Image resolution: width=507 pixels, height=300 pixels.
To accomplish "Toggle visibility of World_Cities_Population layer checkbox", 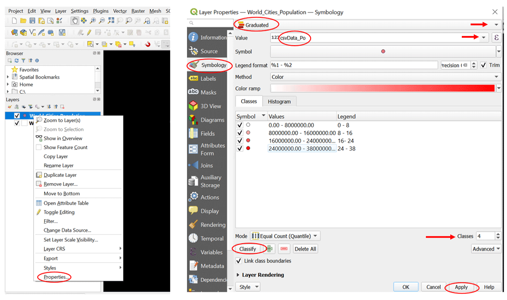I will point(17,115).
